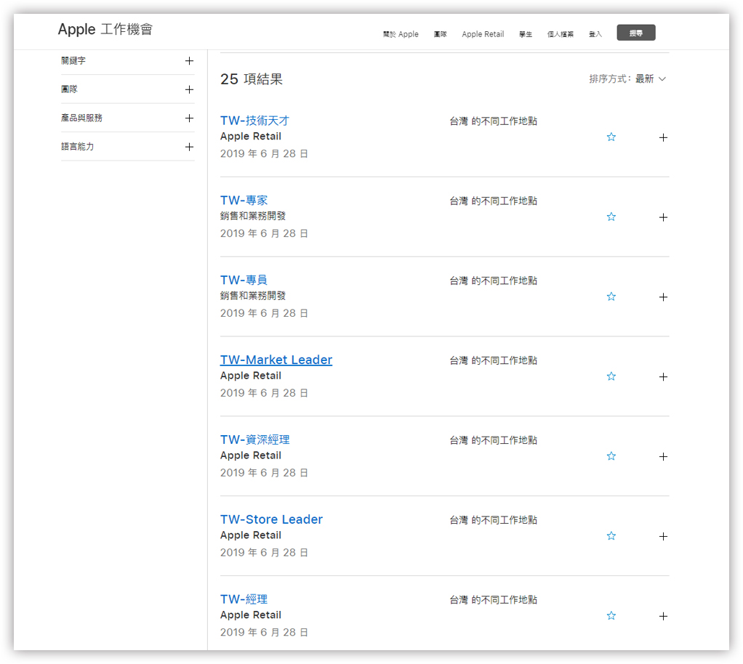743x664 pixels.
Task: Mark TW-專員 job as favorite
Action: (x=611, y=296)
